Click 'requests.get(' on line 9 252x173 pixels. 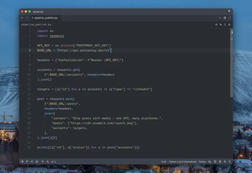(x=69, y=70)
